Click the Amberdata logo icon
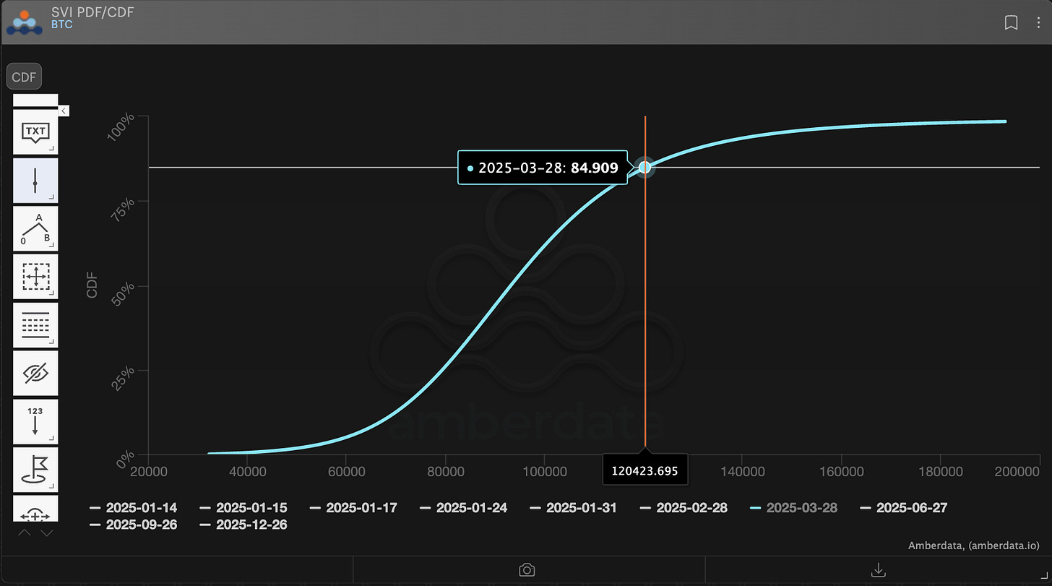This screenshot has height=586, width=1052. [x=25, y=22]
